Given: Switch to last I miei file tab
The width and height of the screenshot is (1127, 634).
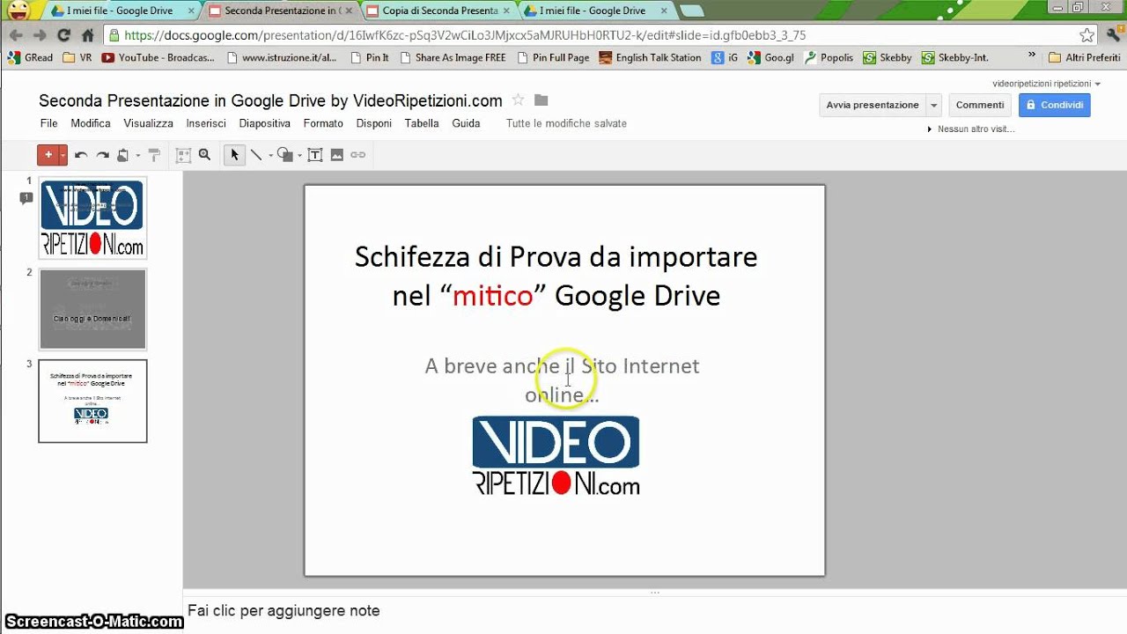Looking at the screenshot, I should coord(595,11).
